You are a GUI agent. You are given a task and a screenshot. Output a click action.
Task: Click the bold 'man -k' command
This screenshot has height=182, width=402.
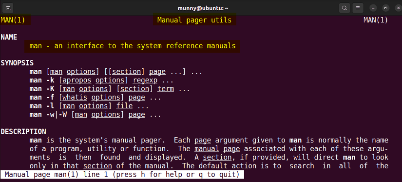42,81
